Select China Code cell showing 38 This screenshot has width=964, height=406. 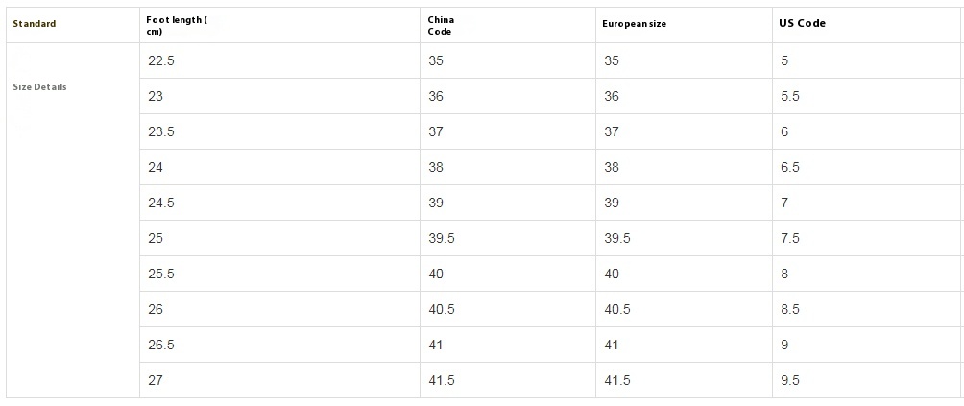[436, 167]
